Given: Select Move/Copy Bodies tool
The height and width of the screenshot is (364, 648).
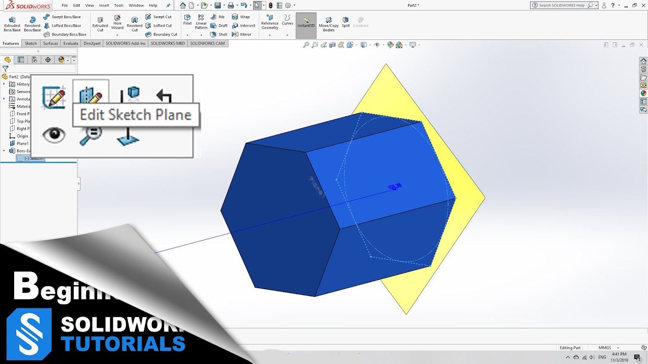Looking at the screenshot, I should [x=329, y=23].
